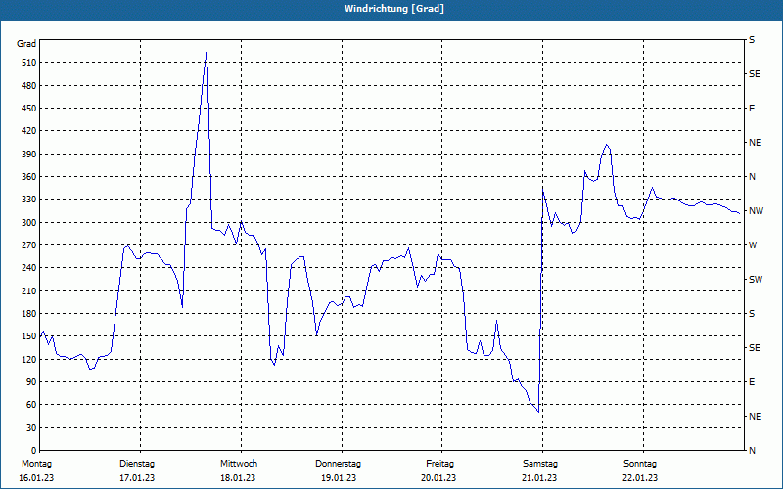783x489 pixels.
Task: Click the 'Freitag' day label
Action: pyautogui.click(x=439, y=464)
